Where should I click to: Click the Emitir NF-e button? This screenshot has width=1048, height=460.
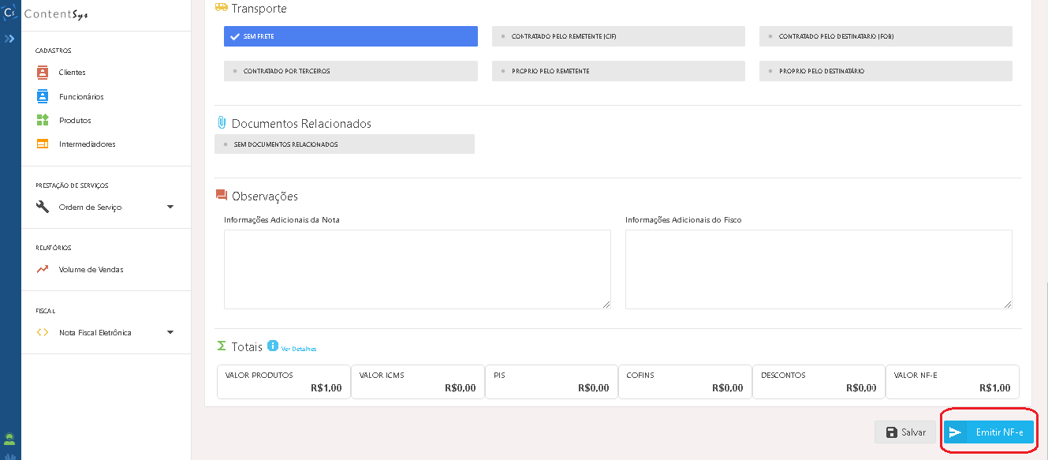[x=989, y=432]
